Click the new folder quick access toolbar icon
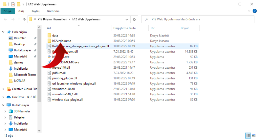 point(19,4)
